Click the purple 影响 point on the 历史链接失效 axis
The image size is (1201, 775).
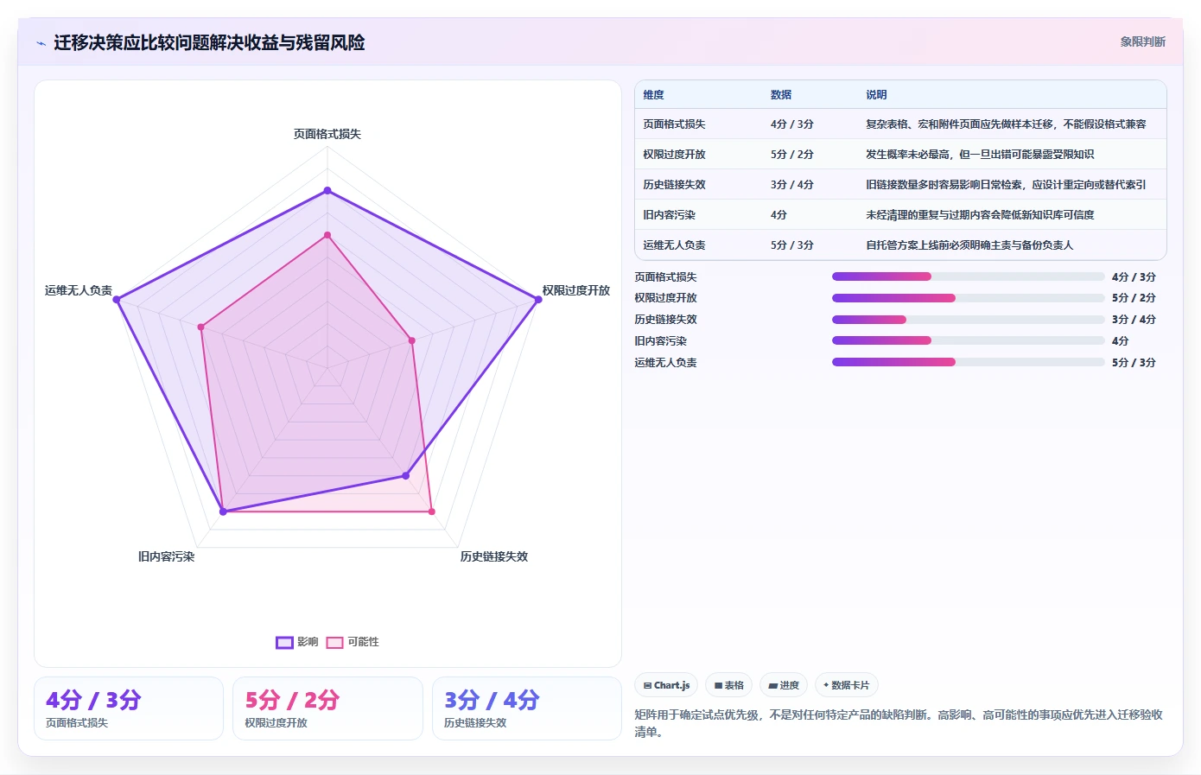click(405, 476)
